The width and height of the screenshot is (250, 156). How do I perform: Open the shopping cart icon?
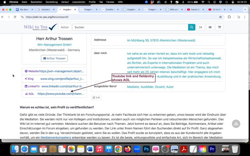coord(219,27)
